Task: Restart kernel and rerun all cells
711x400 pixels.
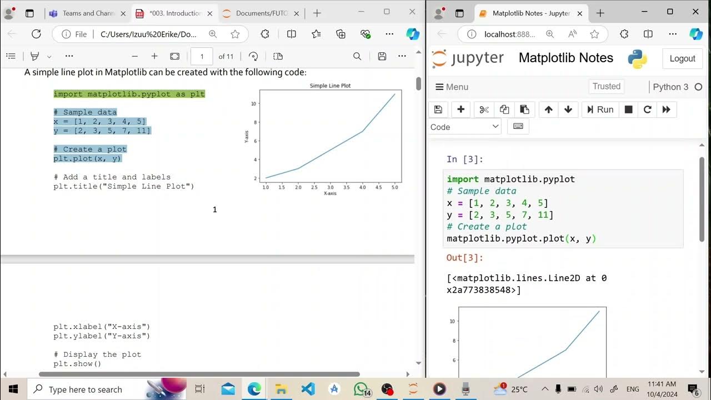Action: tap(667, 109)
